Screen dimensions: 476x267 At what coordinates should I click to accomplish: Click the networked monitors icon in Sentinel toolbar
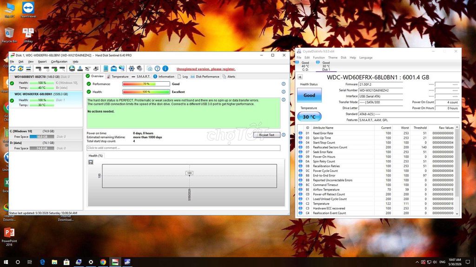click(121, 69)
